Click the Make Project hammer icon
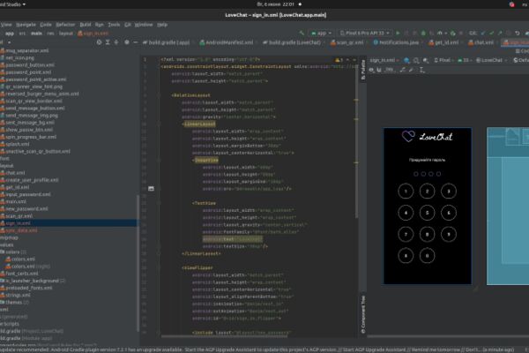529x353 pixels. coord(302,34)
